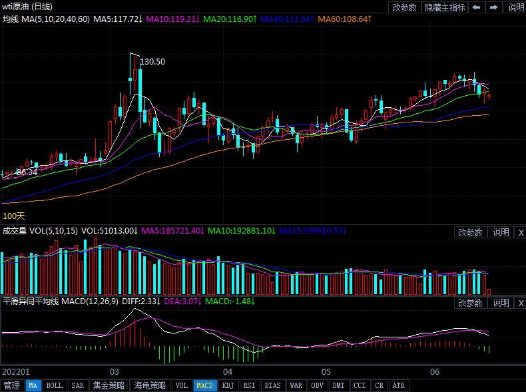Click the left arrow button in top toolbar
The width and height of the screenshot is (526, 392).
point(477,7)
